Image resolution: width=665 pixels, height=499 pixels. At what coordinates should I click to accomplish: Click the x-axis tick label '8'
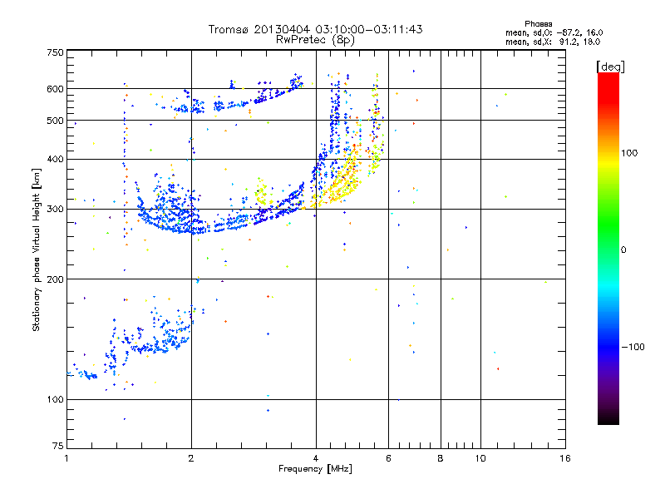441,458
